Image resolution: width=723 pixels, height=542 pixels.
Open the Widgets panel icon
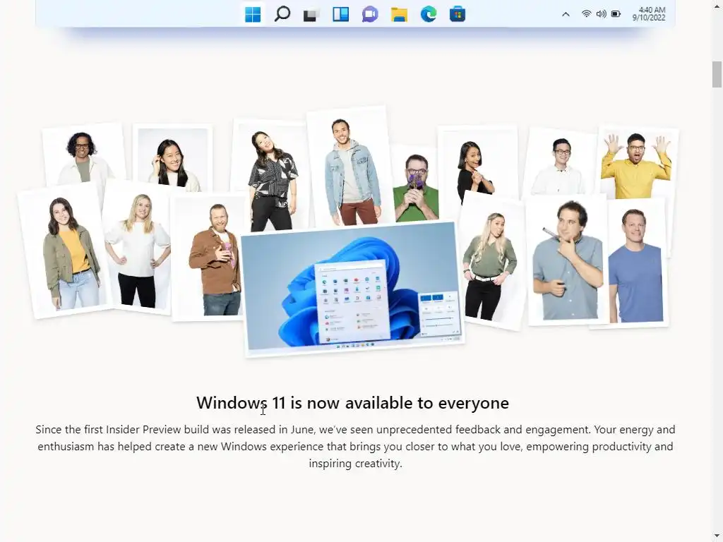click(340, 14)
